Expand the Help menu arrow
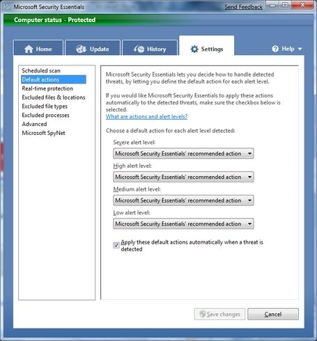This screenshot has width=317, height=341. coord(300,49)
